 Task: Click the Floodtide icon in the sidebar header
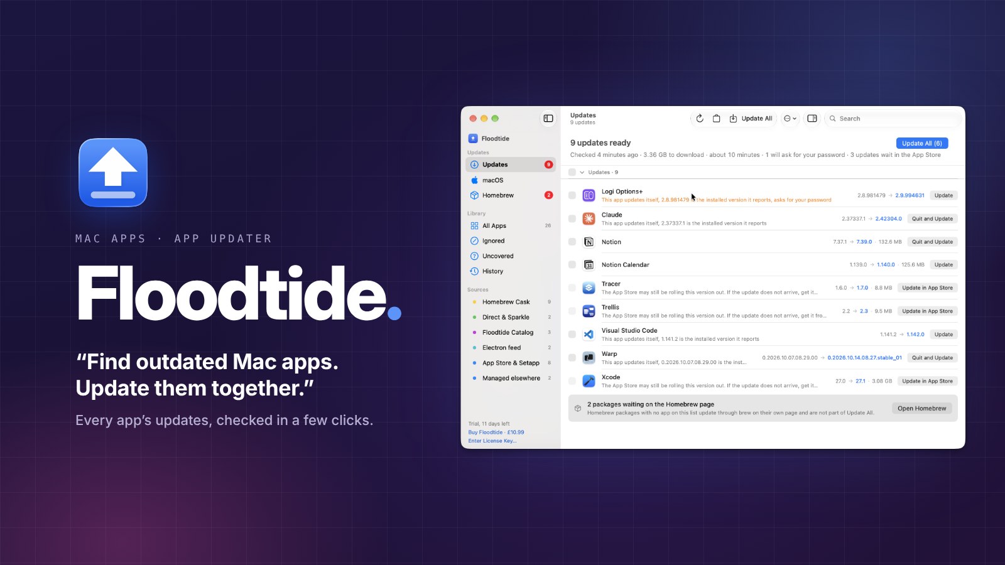click(473, 138)
